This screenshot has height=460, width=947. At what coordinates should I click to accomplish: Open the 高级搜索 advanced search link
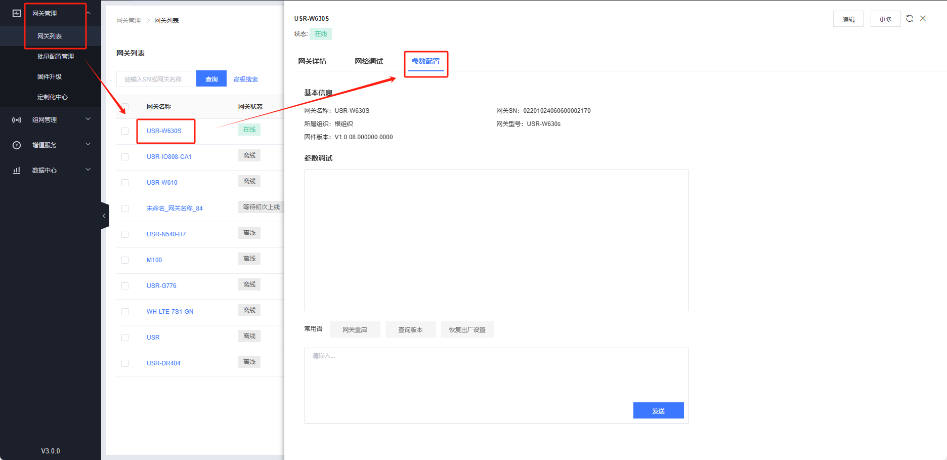coord(246,79)
